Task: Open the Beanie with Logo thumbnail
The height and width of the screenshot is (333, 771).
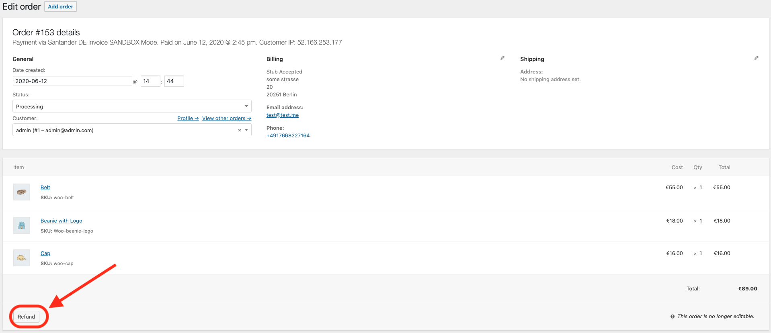Action: point(22,225)
